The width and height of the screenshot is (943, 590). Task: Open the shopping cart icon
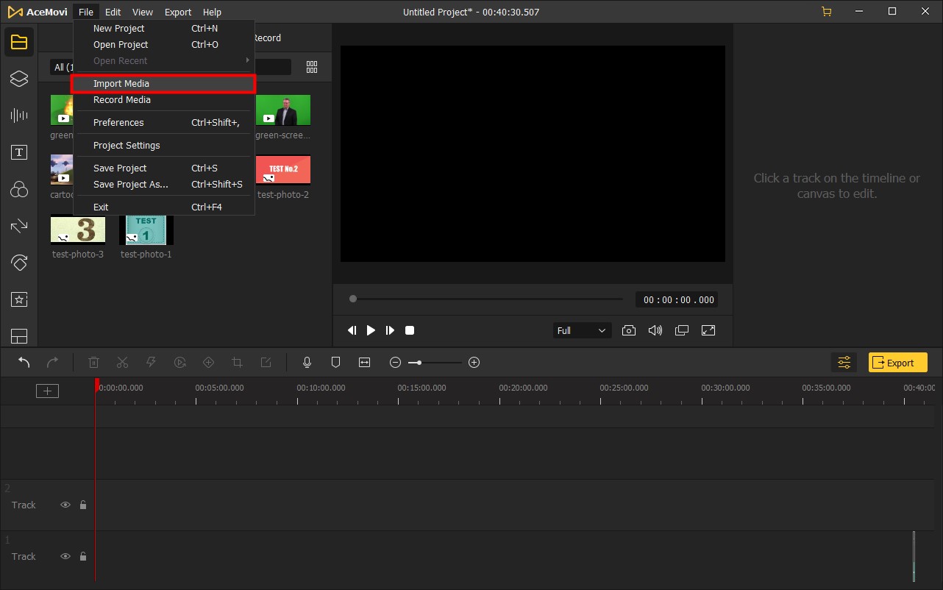coord(827,12)
